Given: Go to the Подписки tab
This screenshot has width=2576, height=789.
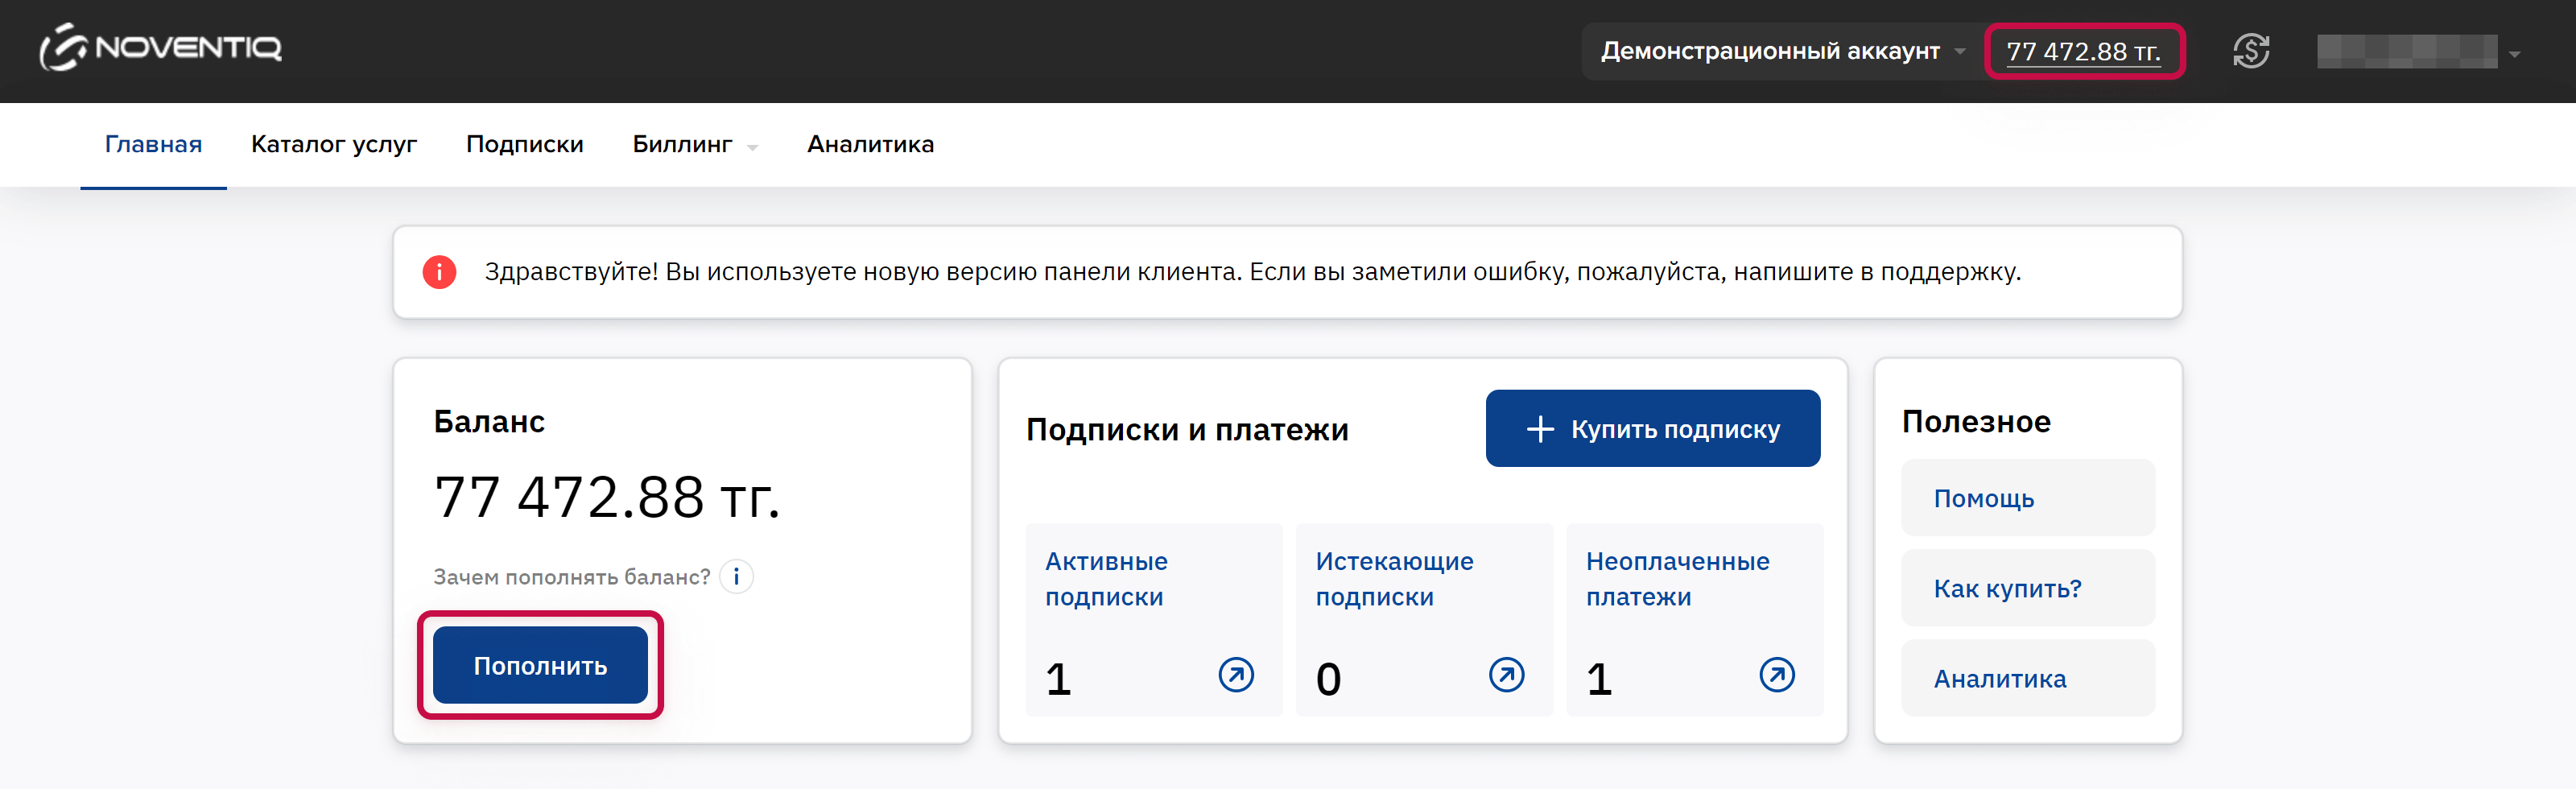Looking at the screenshot, I should (x=524, y=145).
